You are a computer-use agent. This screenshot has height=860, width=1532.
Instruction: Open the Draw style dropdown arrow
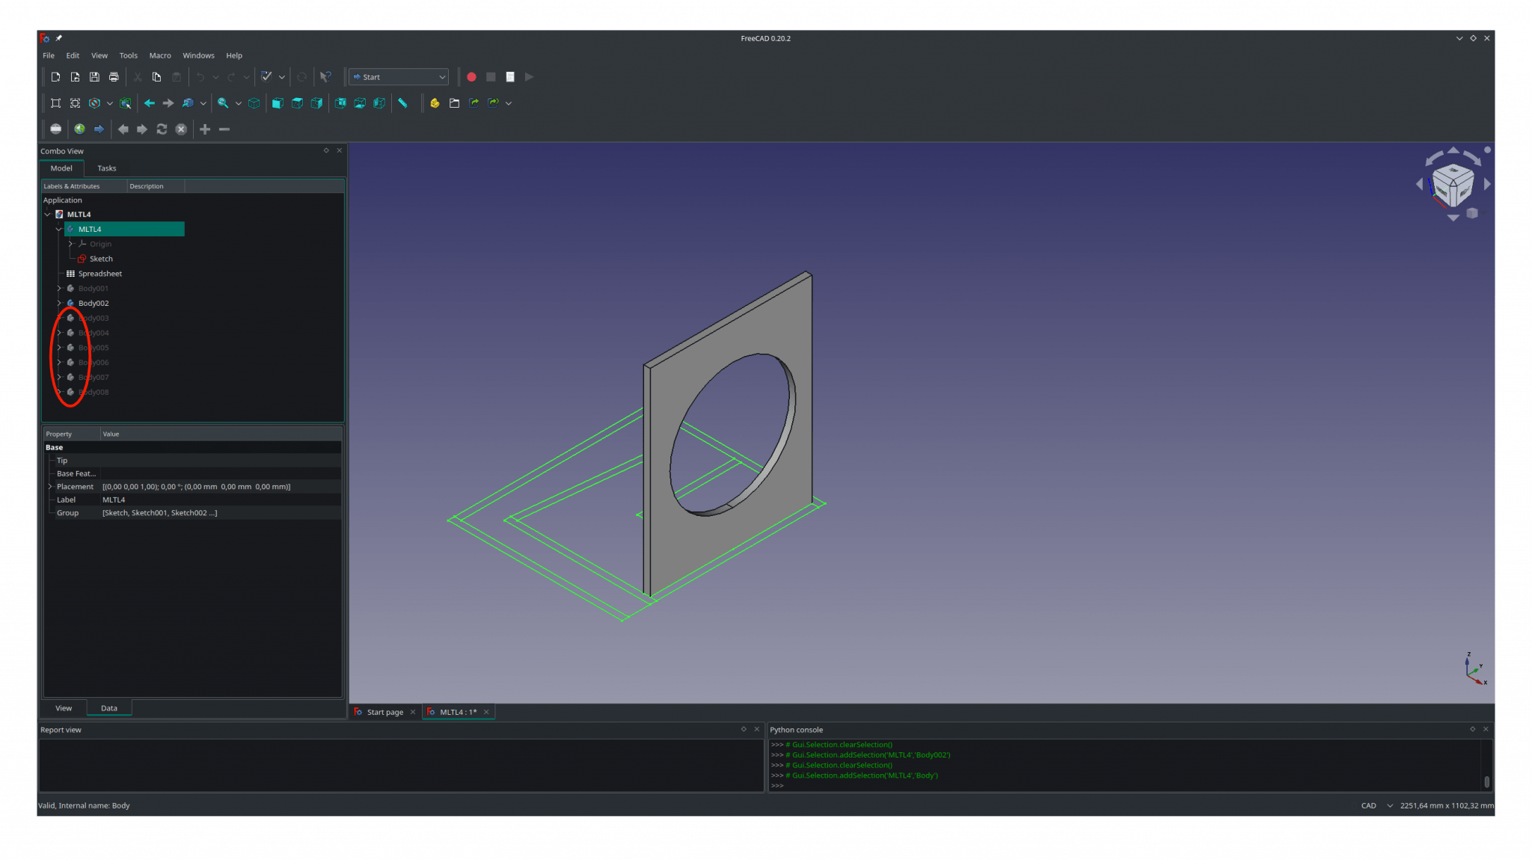109,103
